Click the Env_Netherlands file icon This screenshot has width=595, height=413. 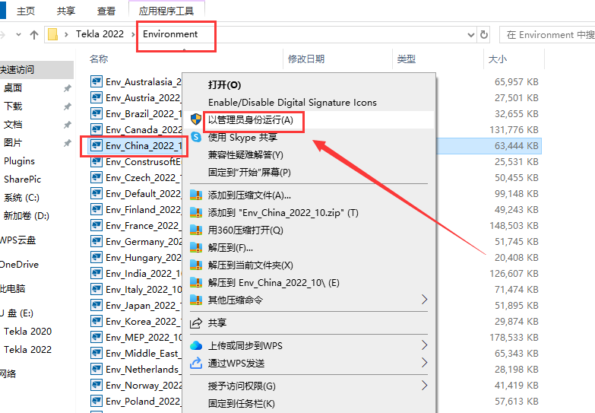(97, 369)
